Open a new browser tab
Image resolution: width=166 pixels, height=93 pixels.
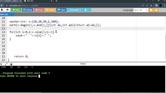pyautogui.click(x=56, y=1)
